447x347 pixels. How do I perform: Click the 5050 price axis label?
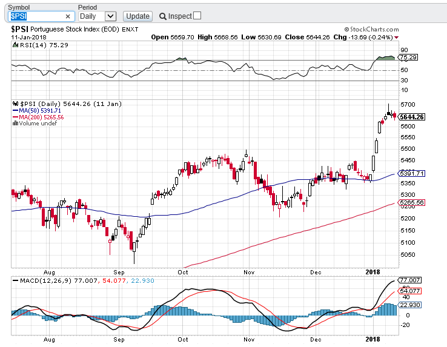(408, 254)
